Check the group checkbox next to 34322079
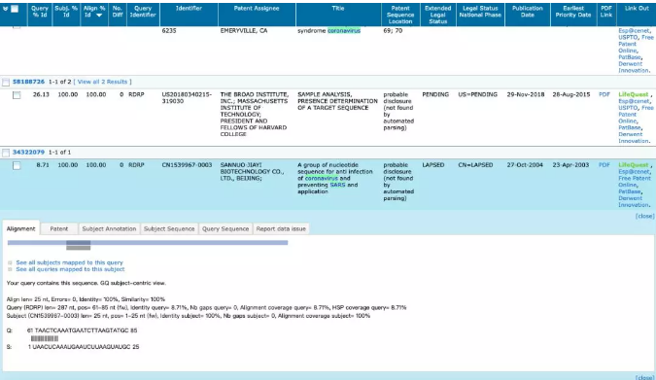Image resolution: width=656 pixels, height=380 pixels. [6, 153]
